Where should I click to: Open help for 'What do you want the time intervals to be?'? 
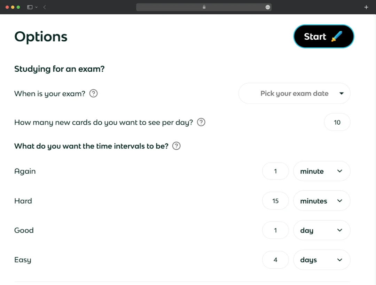tap(176, 146)
